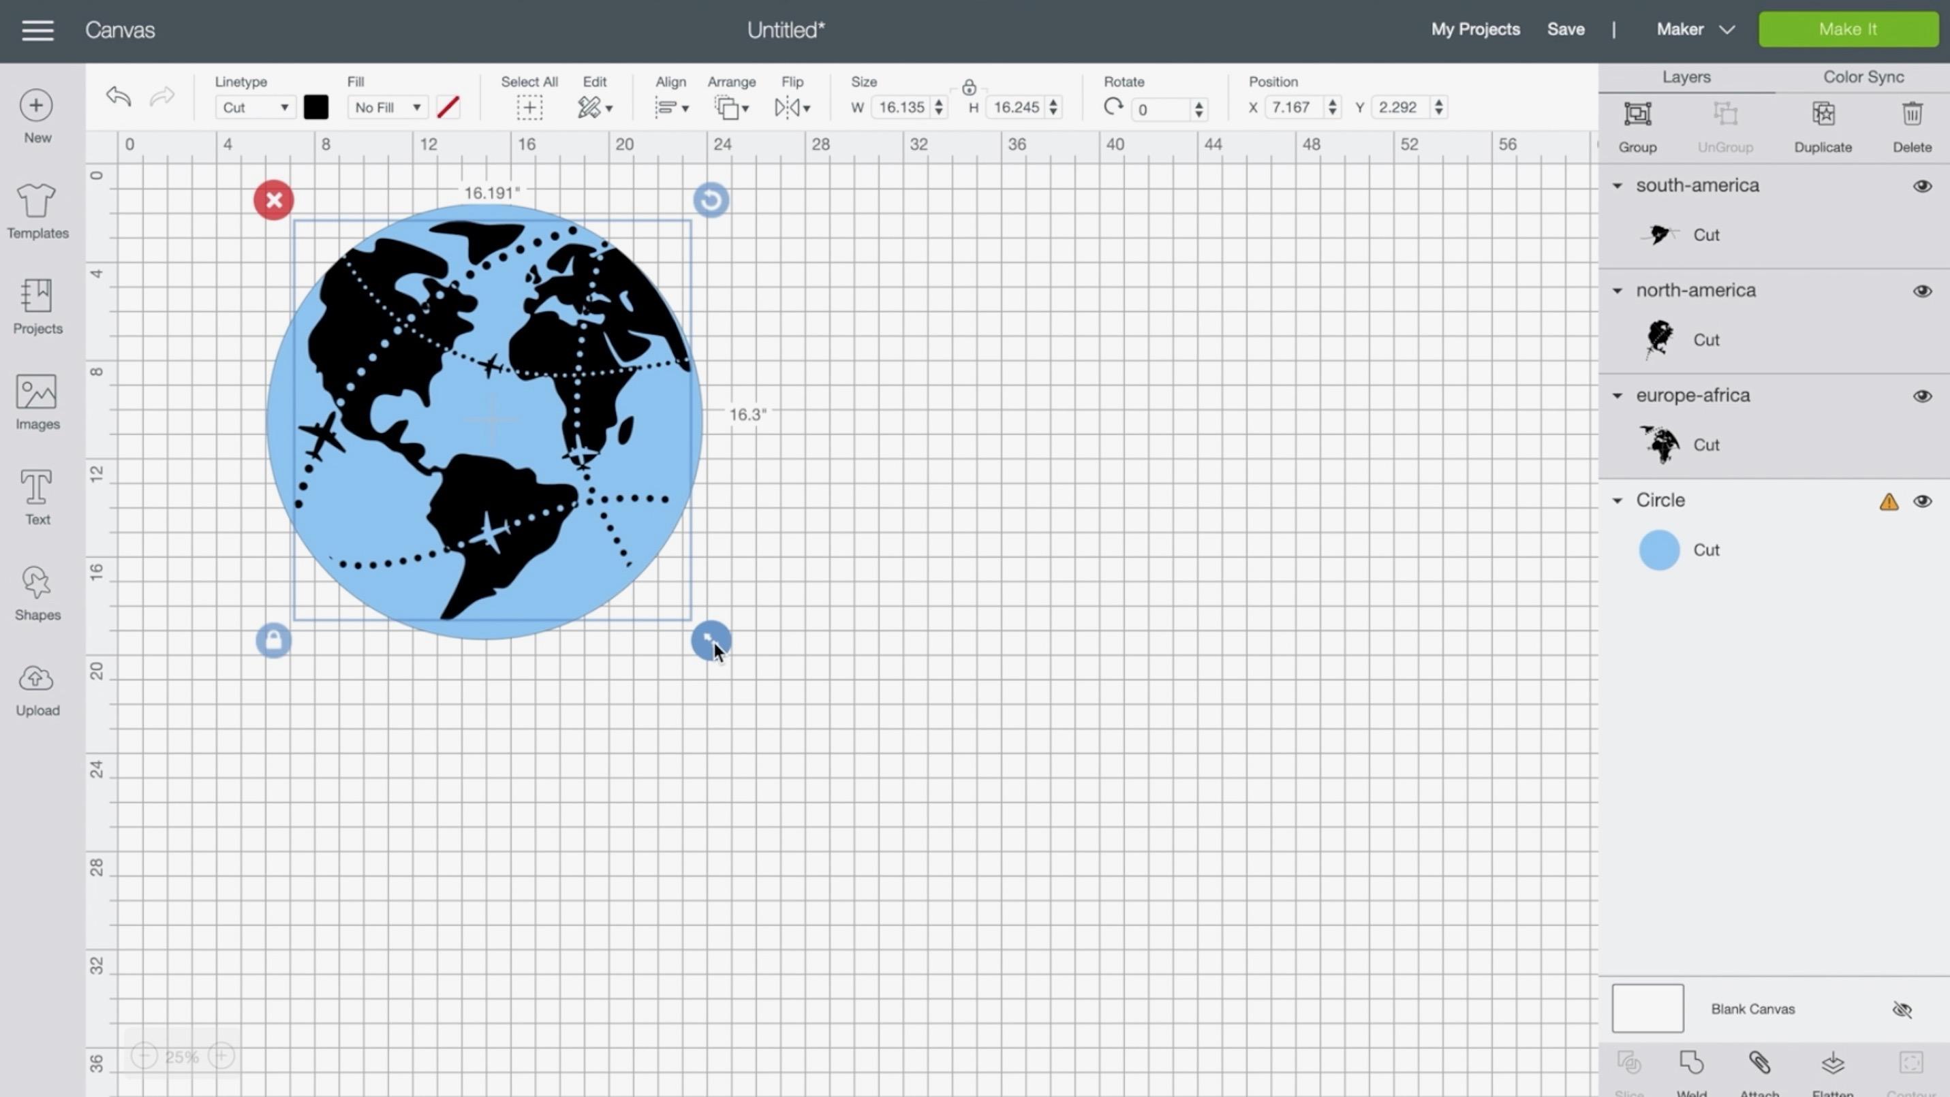Open the Linetype dropdown menu
This screenshot has width=1950, height=1097.
253,107
